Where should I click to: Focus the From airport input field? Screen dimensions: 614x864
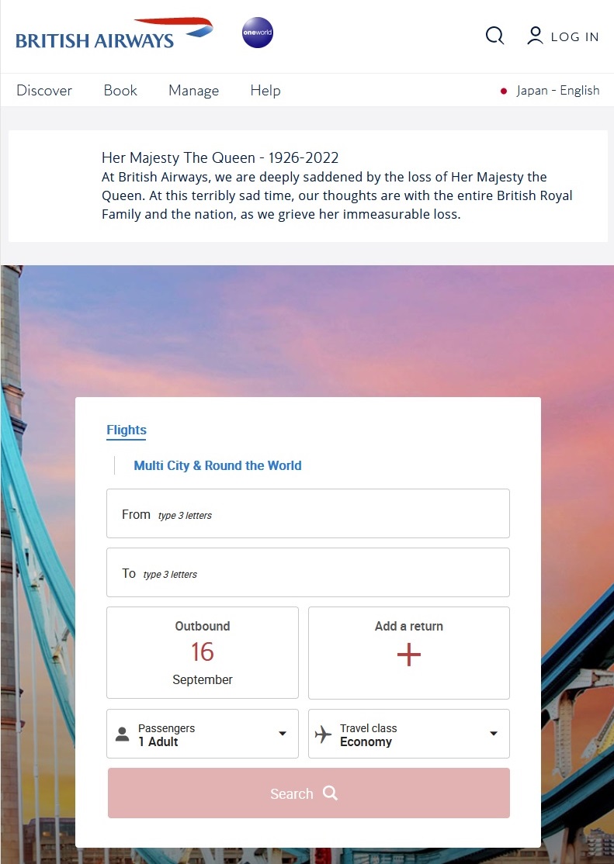pyautogui.click(x=308, y=513)
